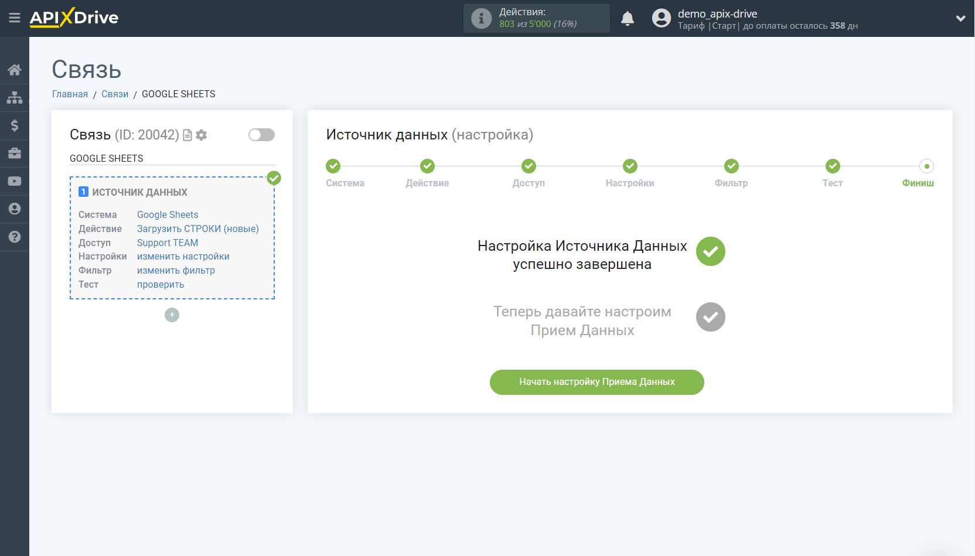The image size is (975, 556).
Task: Open the notifications bell
Action: pyautogui.click(x=628, y=18)
